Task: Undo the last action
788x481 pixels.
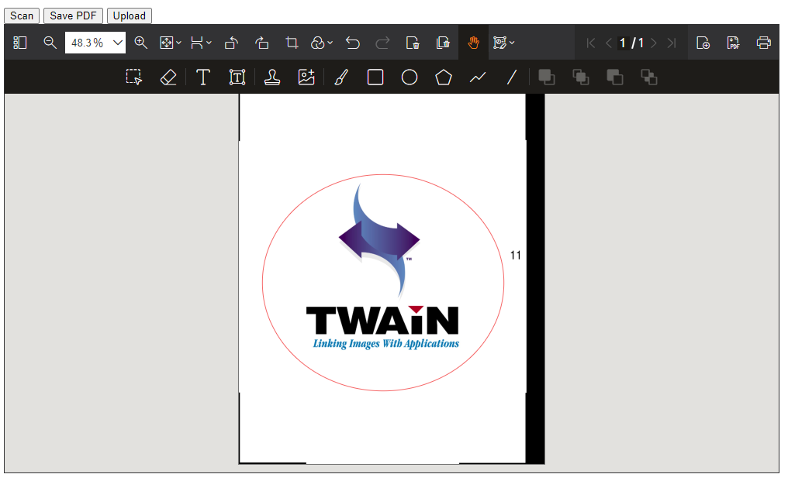Action: point(353,43)
